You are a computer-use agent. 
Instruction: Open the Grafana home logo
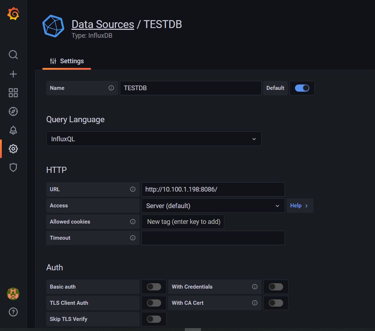pyautogui.click(x=13, y=14)
